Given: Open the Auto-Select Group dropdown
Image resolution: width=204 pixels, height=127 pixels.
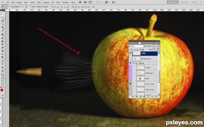Looking at the screenshot, I should (23, 7).
